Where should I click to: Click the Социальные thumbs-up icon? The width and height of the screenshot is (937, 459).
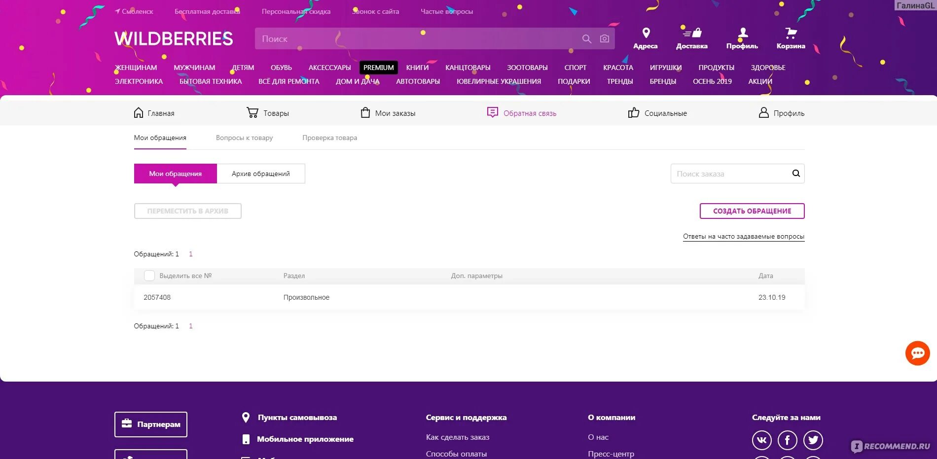[x=634, y=113]
